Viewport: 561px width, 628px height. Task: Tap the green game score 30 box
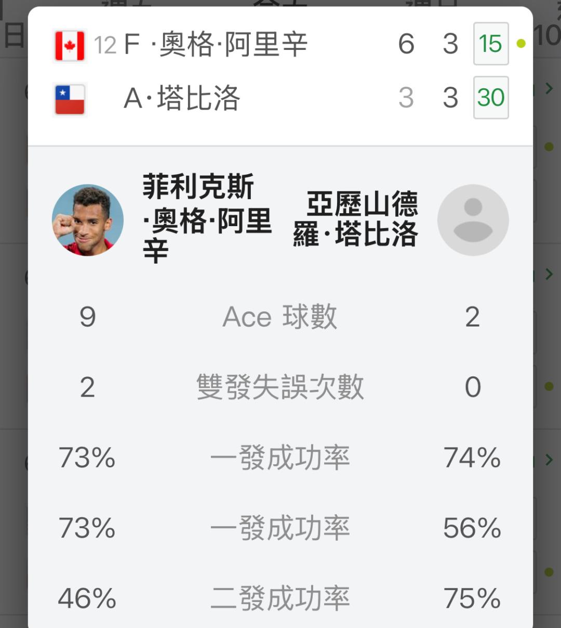(491, 98)
